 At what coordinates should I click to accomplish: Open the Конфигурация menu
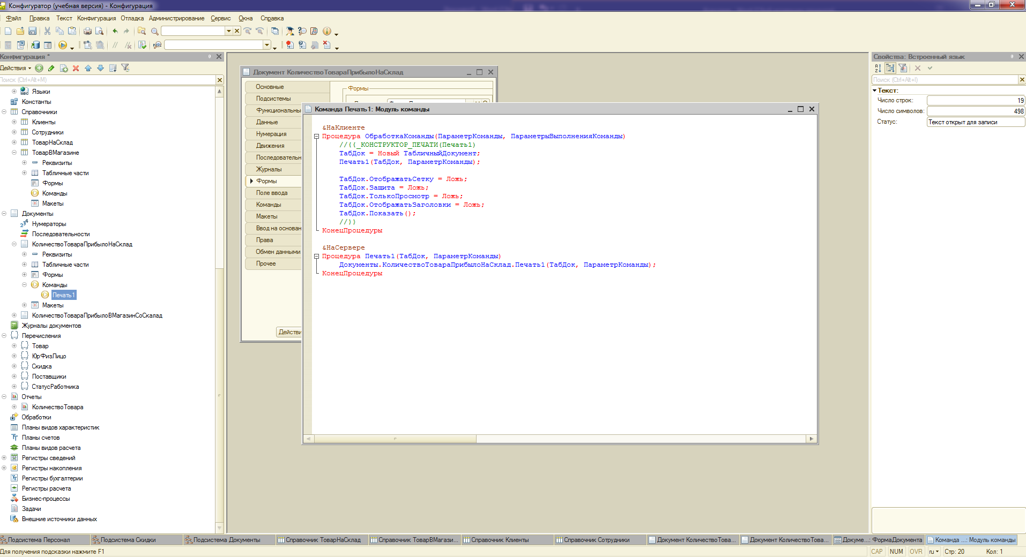pyautogui.click(x=96, y=18)
